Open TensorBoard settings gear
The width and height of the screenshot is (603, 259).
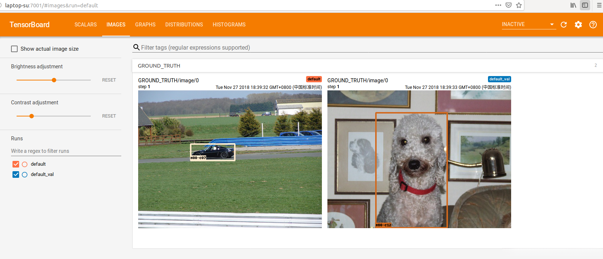click(578, 25)
